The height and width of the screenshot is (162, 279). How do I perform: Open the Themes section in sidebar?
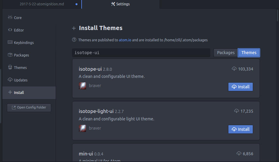pos(29,67)
